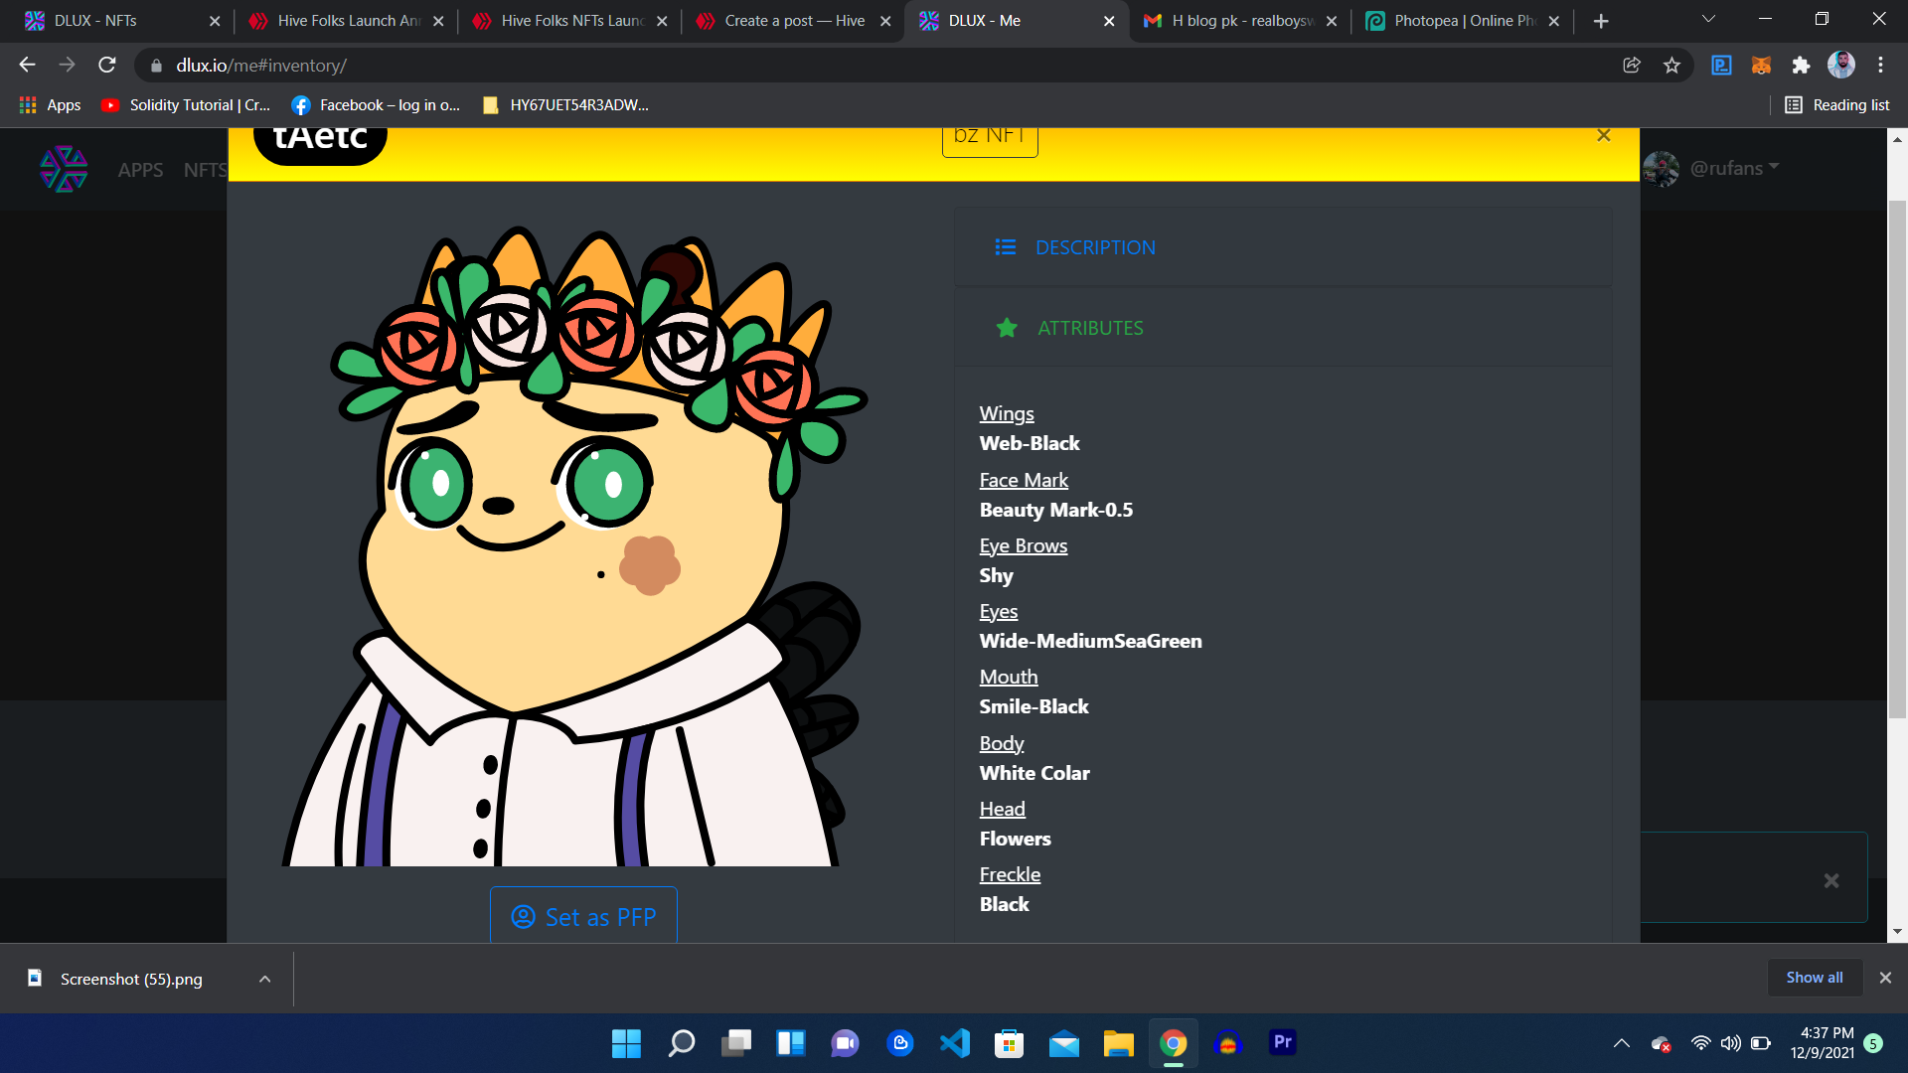Open the HY67UET54R3ADW bookmark folder
The width and height of the screenshot is (1908, 1073).
(564, 104)
